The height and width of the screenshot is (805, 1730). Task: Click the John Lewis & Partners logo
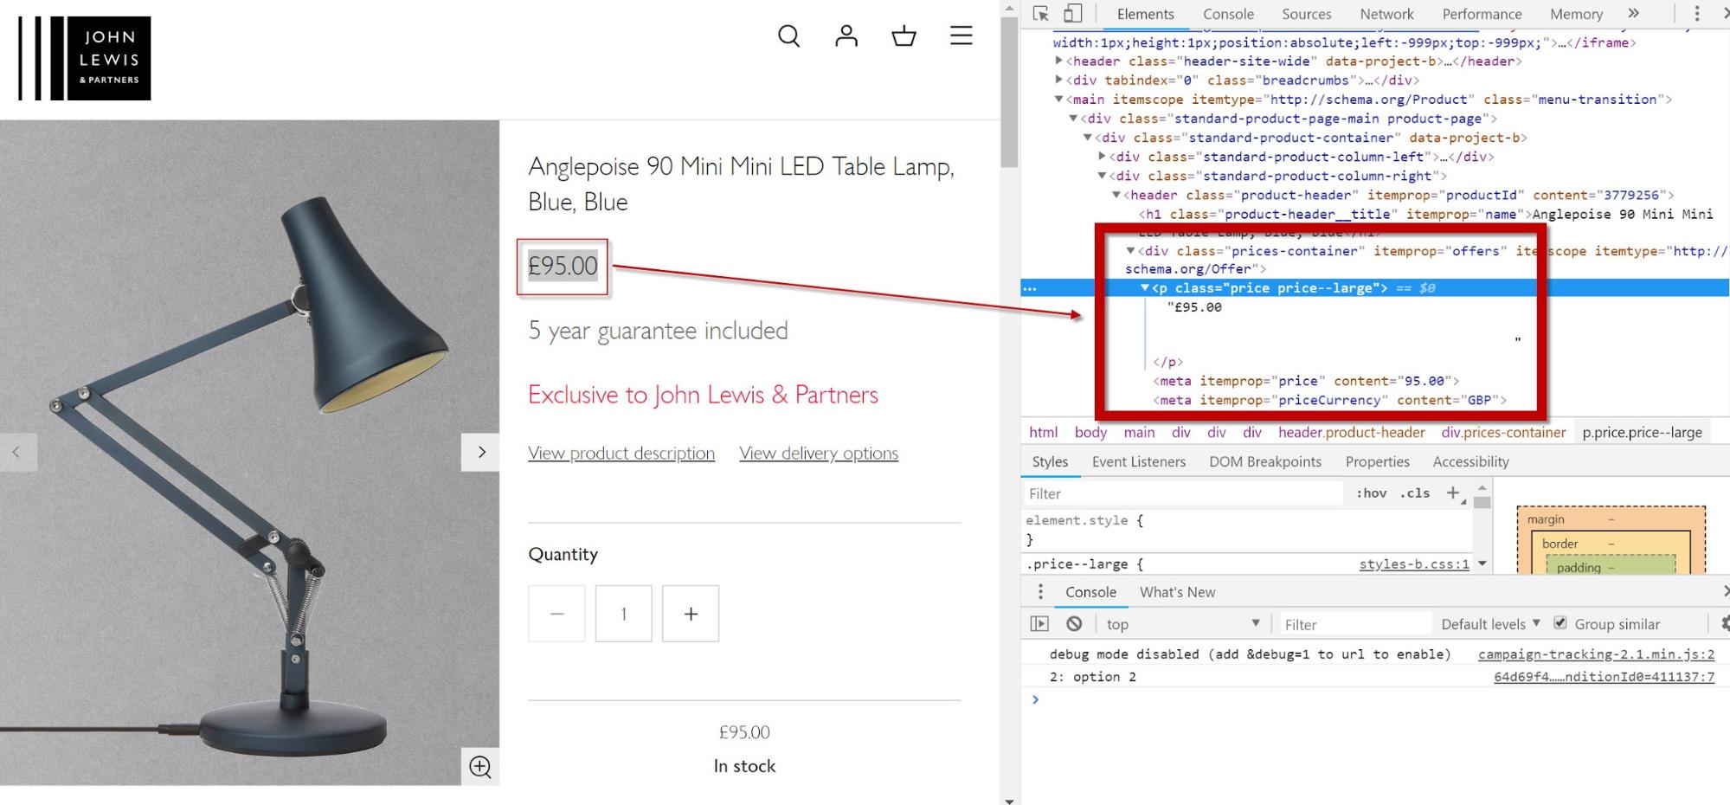point(85,58)
